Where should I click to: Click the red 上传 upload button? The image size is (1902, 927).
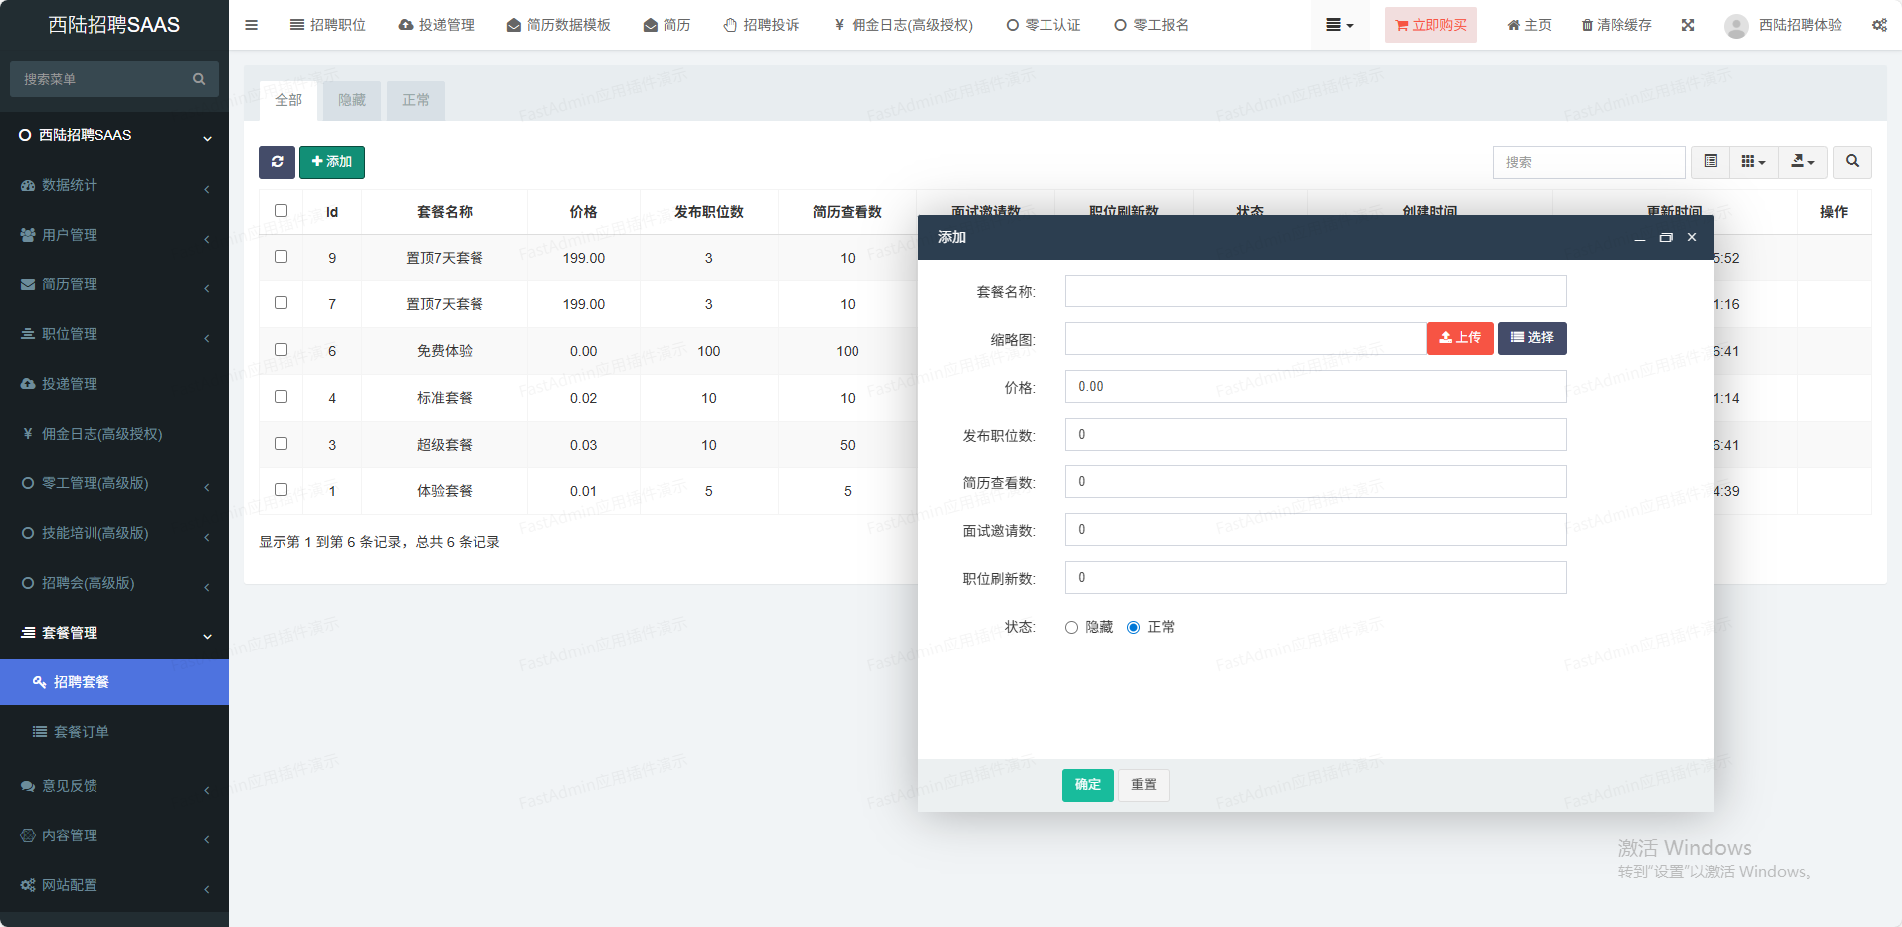click(x=1459, y=338)
